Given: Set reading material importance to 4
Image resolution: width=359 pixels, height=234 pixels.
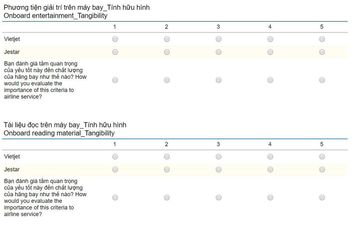Looking at the screenshot, I should (270, 198).
